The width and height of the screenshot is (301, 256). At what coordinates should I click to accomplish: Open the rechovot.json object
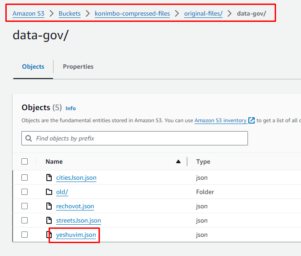click(75, 206)
